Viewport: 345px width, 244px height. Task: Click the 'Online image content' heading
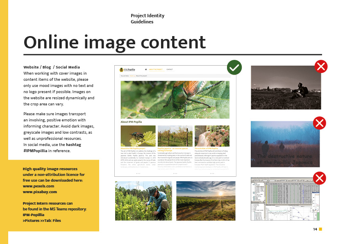114,42
